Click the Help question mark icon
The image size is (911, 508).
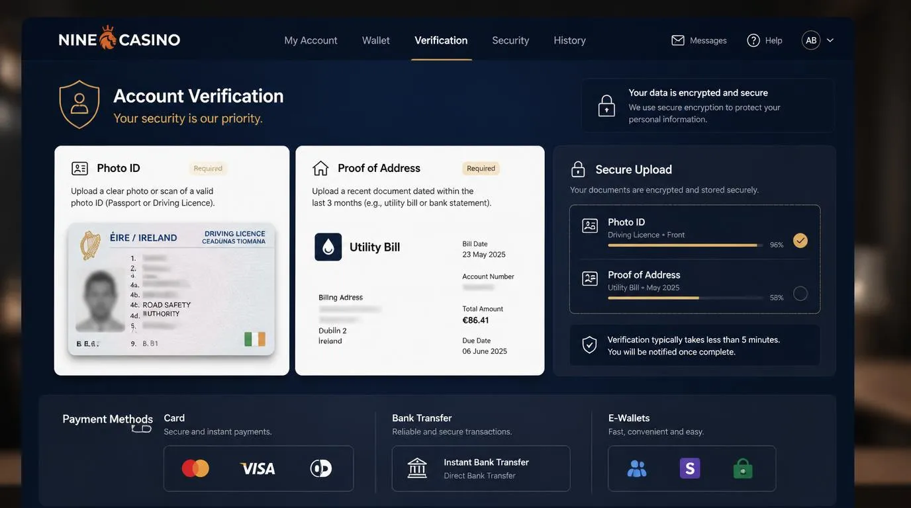(x=753, y=40)
